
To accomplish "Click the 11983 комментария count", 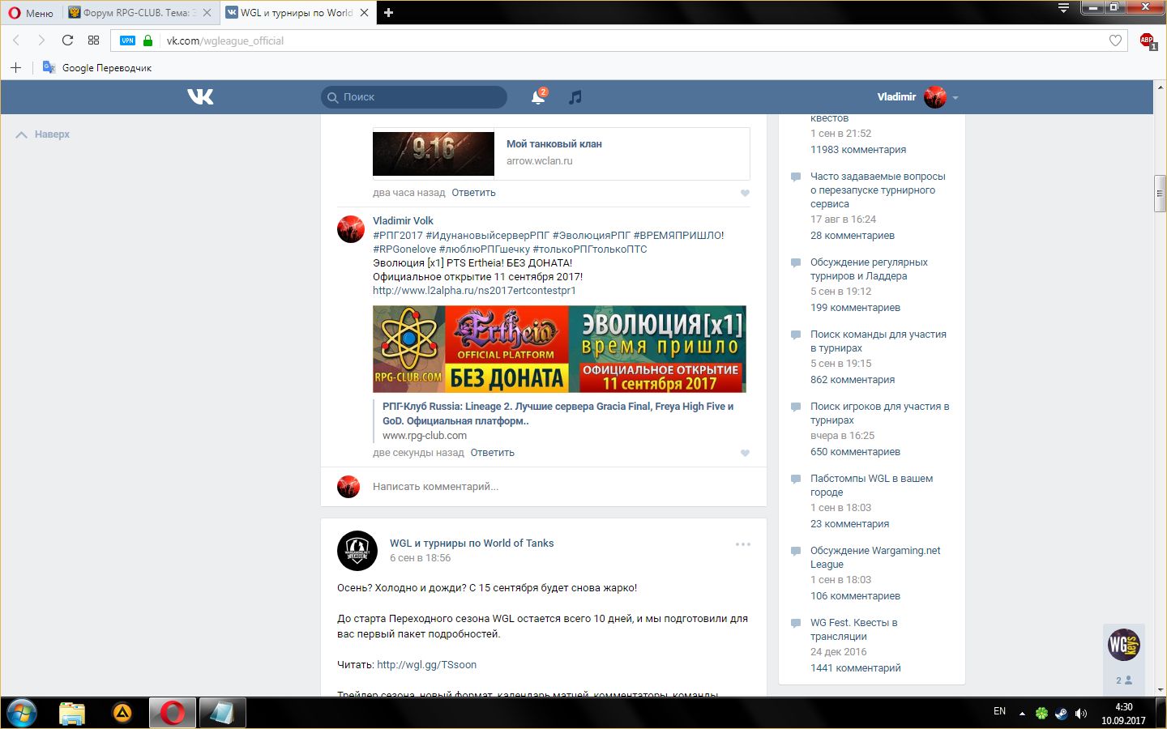I will (858, 150).
